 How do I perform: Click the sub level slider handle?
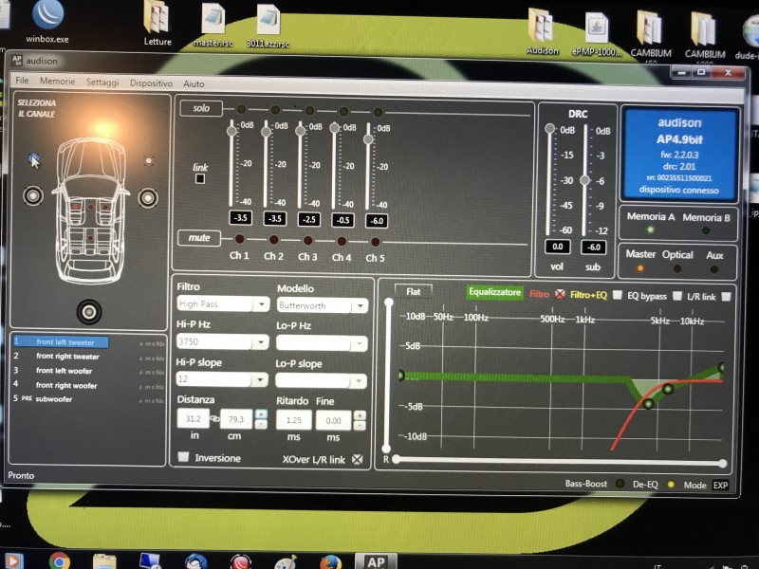pos(584,180)
